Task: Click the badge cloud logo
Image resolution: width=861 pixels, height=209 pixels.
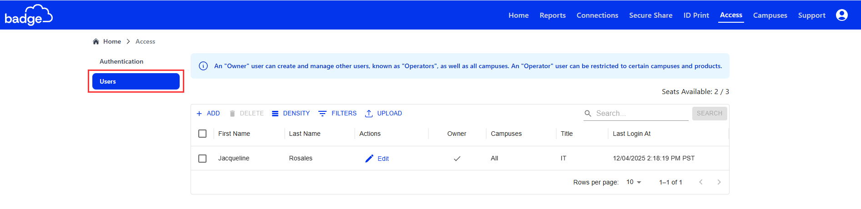Action: [x=29, y=15]
